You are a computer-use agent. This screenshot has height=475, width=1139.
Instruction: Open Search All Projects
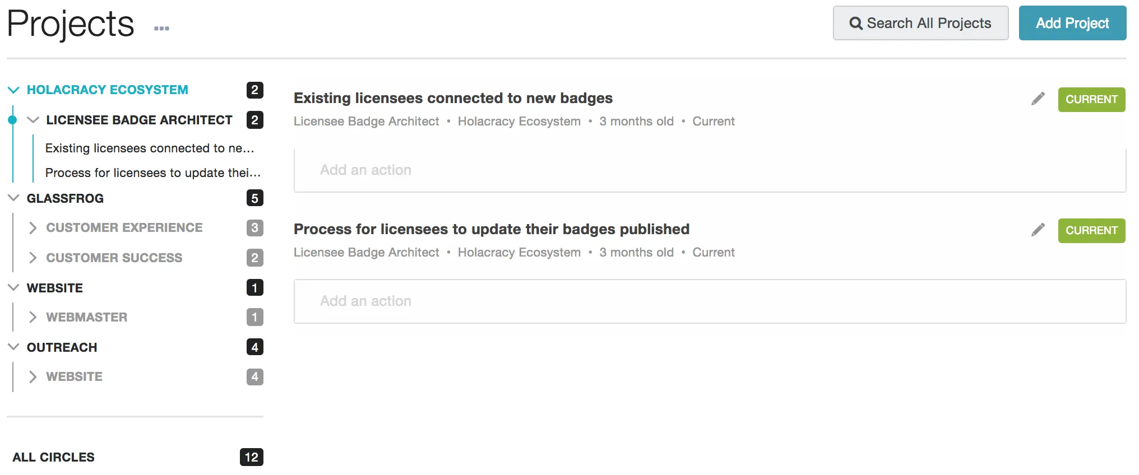click(x=920, y=23)
